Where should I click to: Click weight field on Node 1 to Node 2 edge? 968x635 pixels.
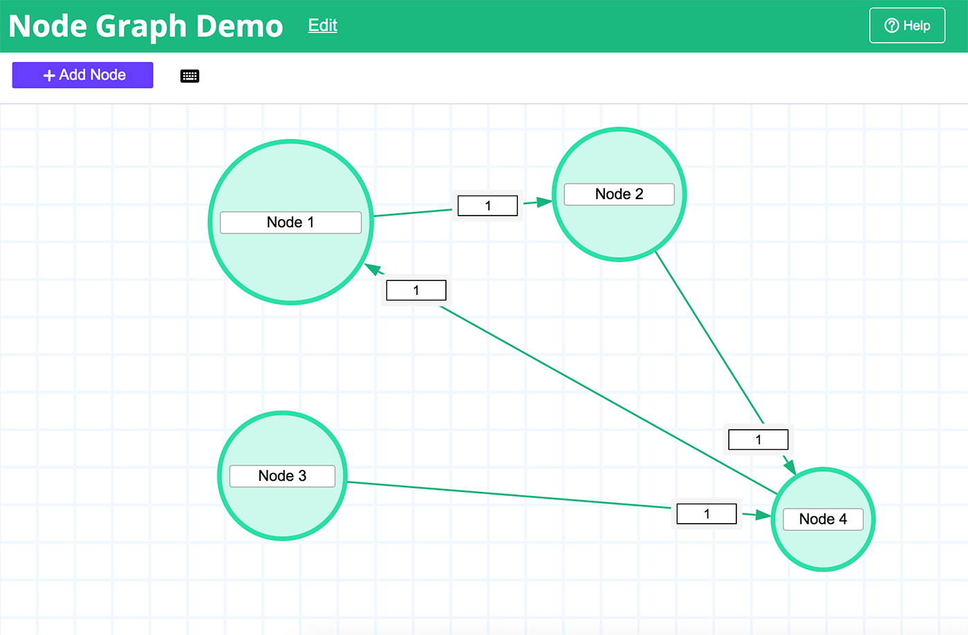487,206
